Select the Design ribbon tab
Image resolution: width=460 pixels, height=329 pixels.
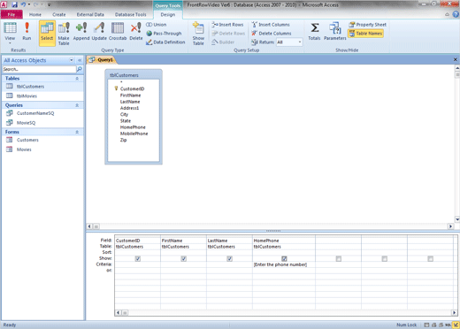click(x=168, y=14)
